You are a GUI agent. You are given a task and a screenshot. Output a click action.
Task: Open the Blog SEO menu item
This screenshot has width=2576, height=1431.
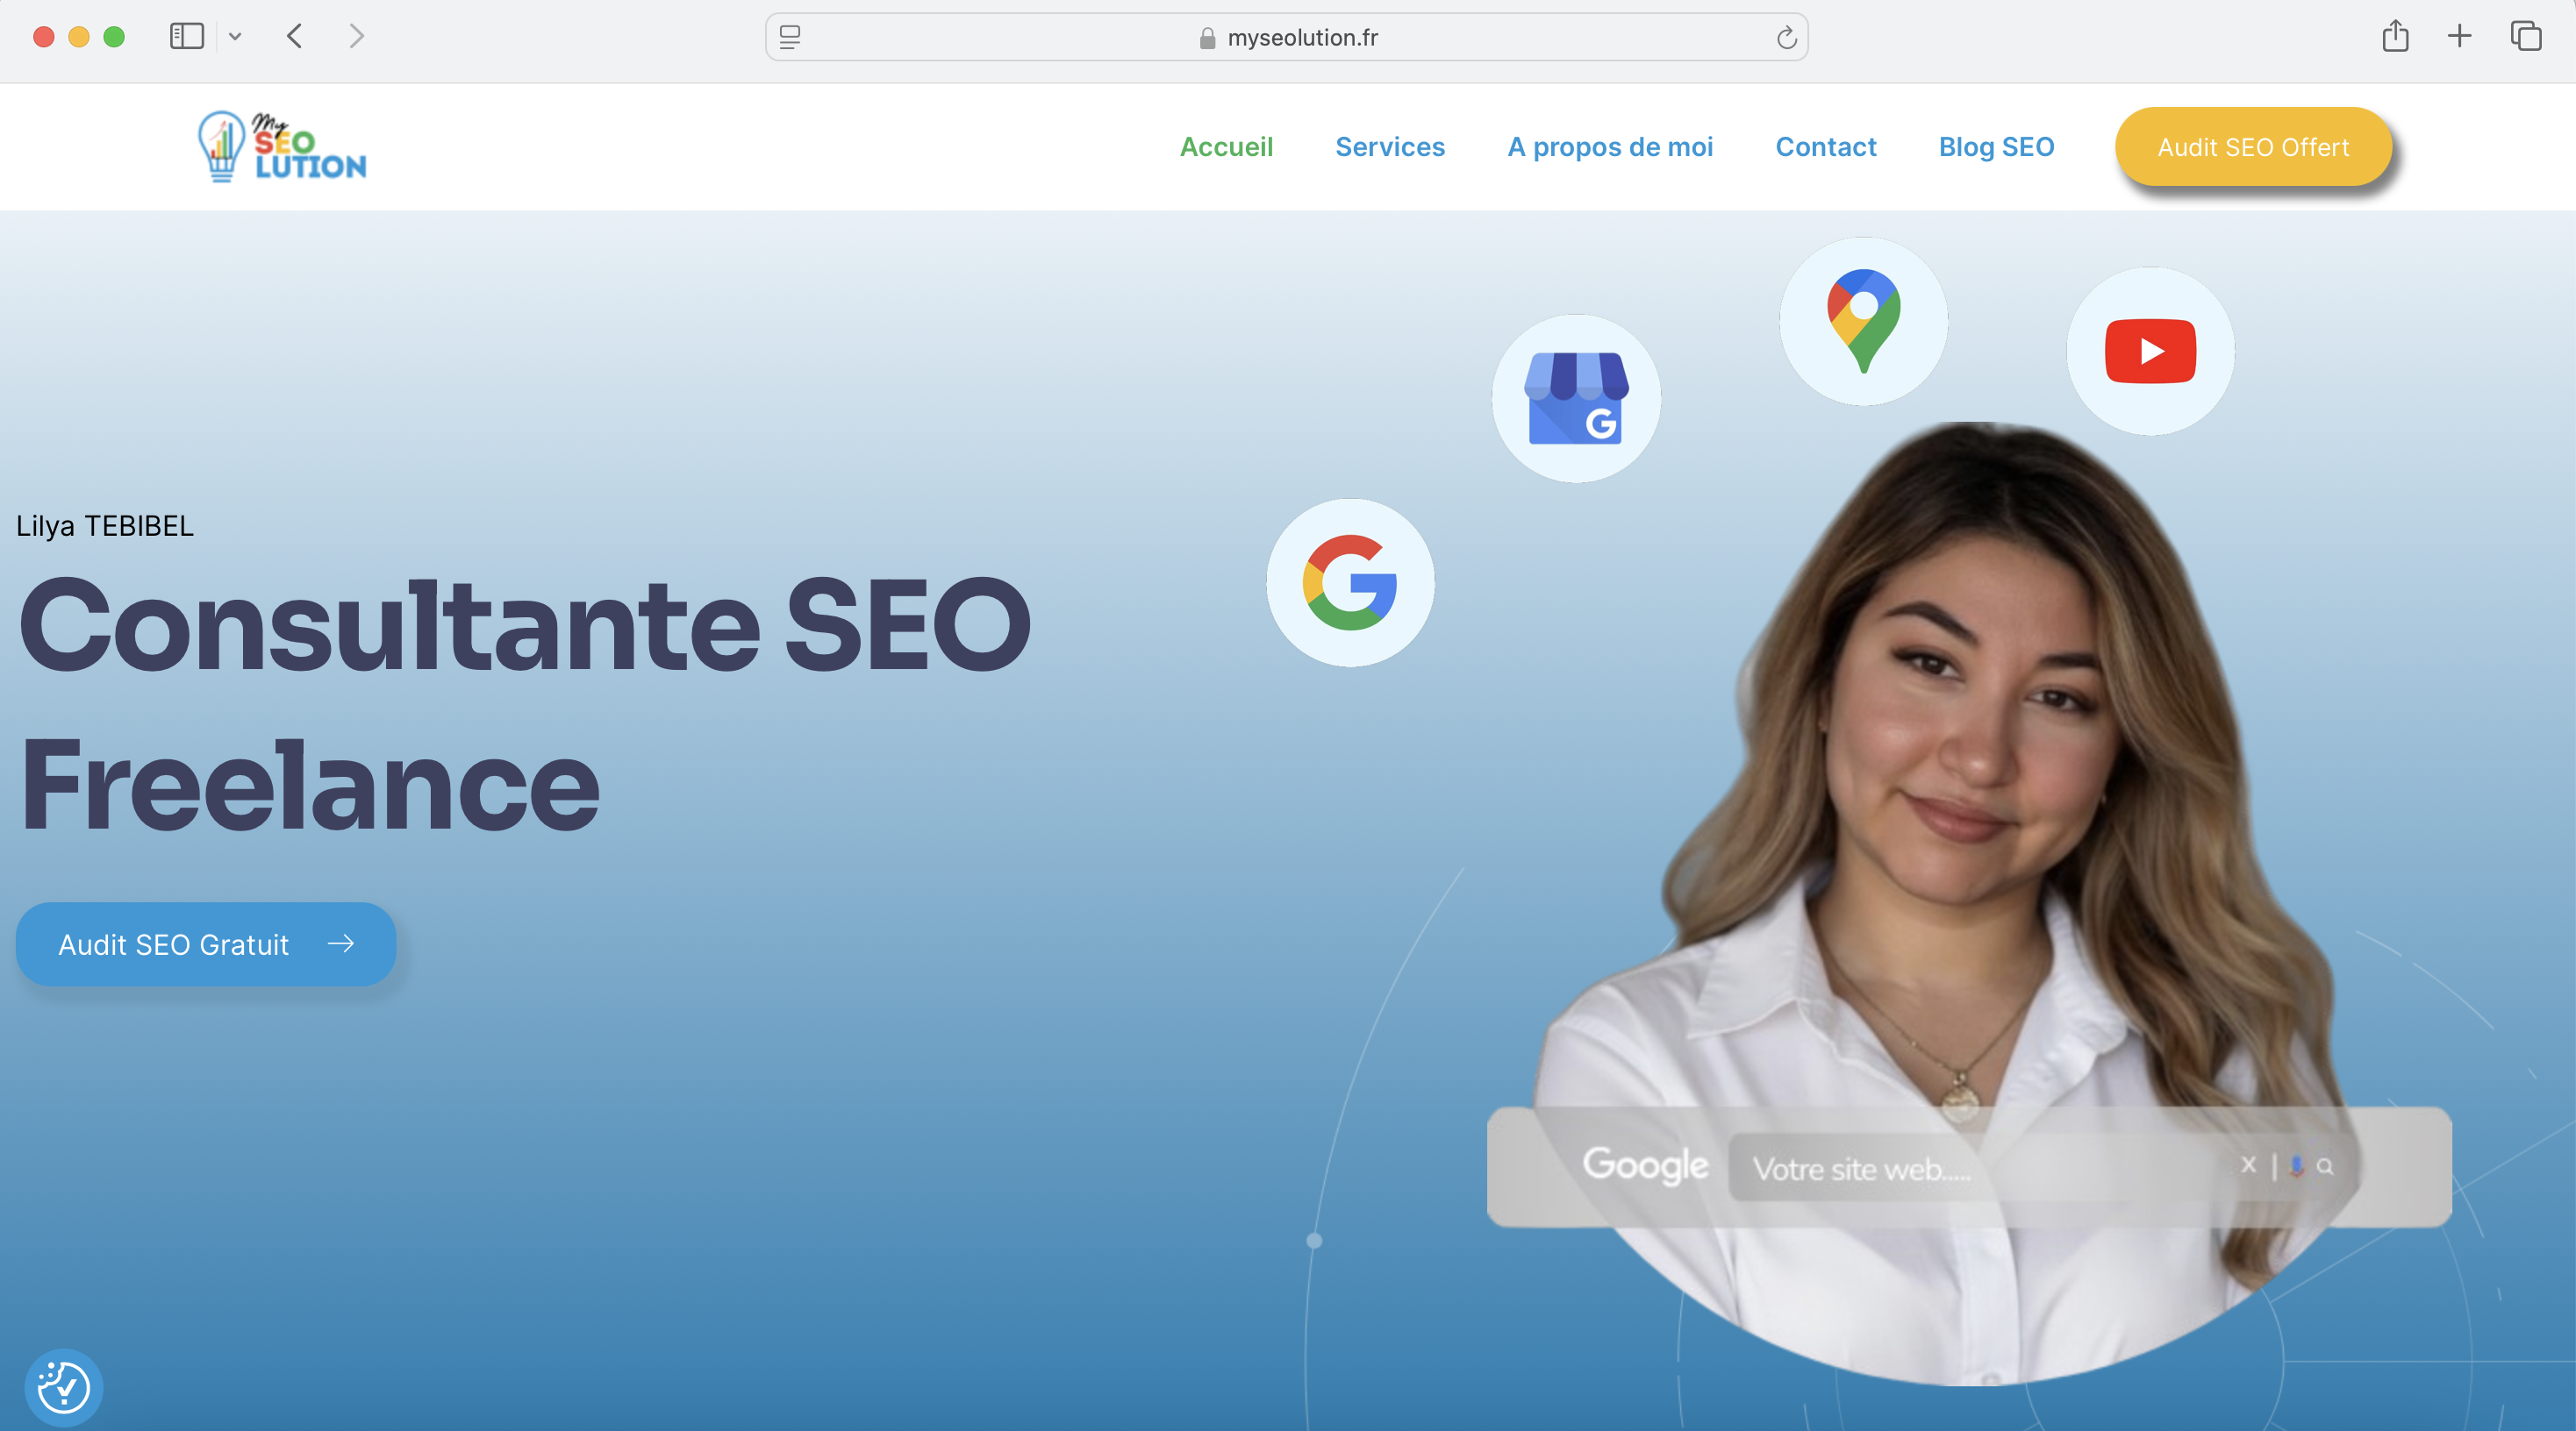click(x=1996, y=147)
